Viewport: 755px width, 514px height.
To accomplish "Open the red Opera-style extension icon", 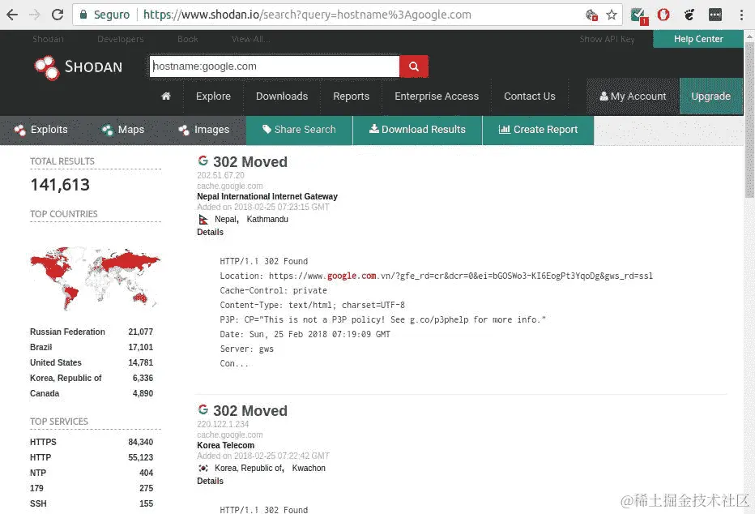I will click(663, 15).
